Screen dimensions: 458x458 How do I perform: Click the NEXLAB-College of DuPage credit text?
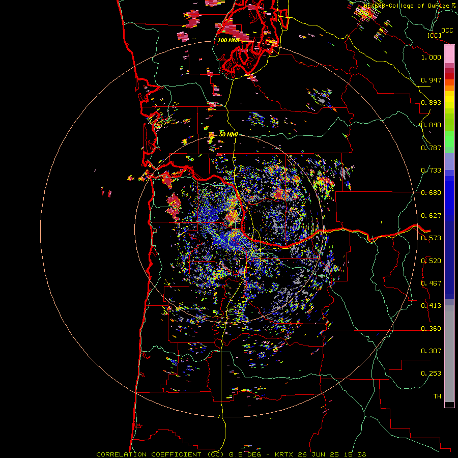[406, 6]
